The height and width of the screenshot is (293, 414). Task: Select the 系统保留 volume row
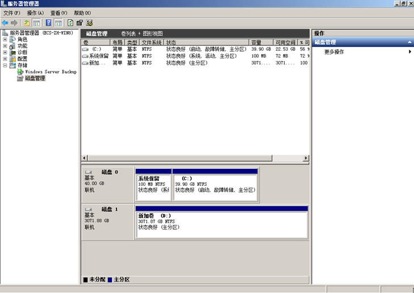99,56
